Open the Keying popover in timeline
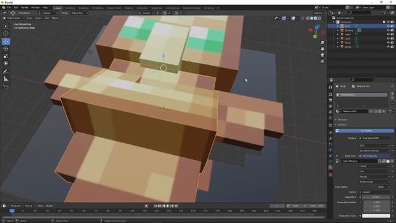 (30, 206)
